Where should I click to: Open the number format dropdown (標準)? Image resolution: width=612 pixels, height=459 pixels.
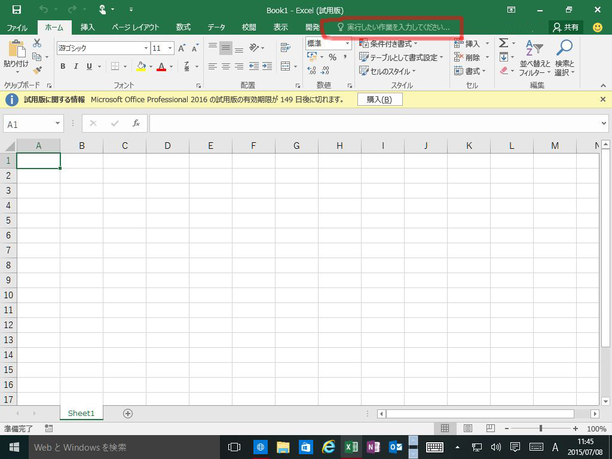(x=347, y=43)
